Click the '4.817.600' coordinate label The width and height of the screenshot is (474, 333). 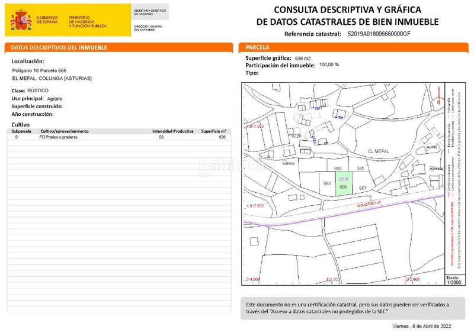[255, 126]
